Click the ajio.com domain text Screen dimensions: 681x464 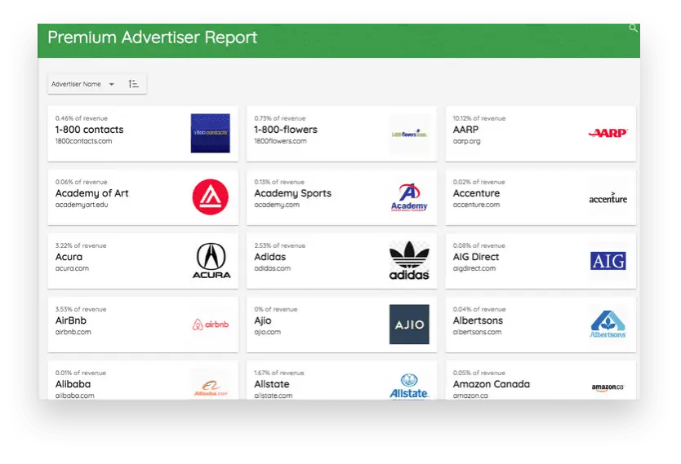(268, 332)
